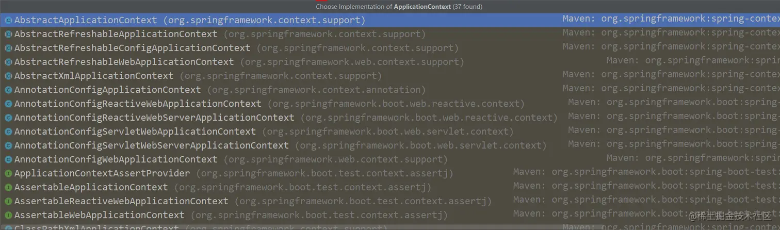The width and height of the screenshot is (780, 230).
Task: Click the AnnotationConfigApplicationContext class icon
Action: click(8, 90)
